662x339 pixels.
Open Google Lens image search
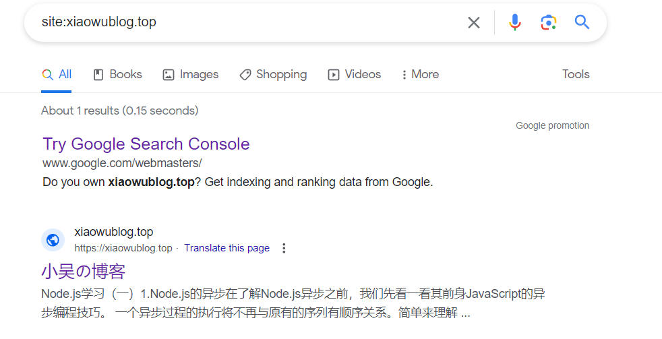click(549, 23)
